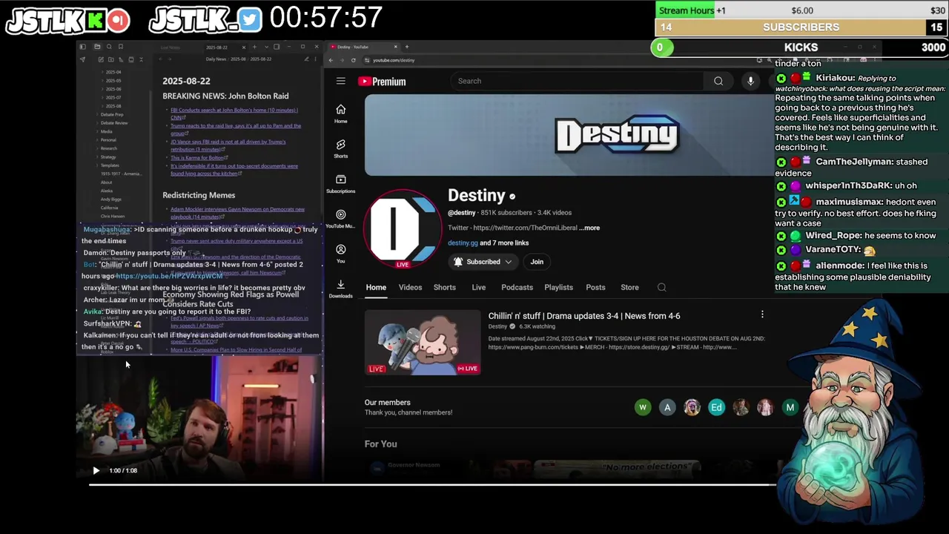Switch to the Store channel tab
949x534 pixels.
tap(629, 287)
